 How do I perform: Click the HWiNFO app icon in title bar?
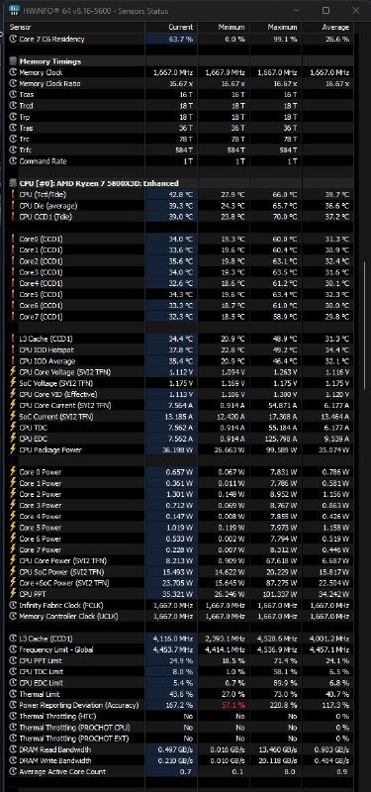pyautogui.click(x=14, y=10)
